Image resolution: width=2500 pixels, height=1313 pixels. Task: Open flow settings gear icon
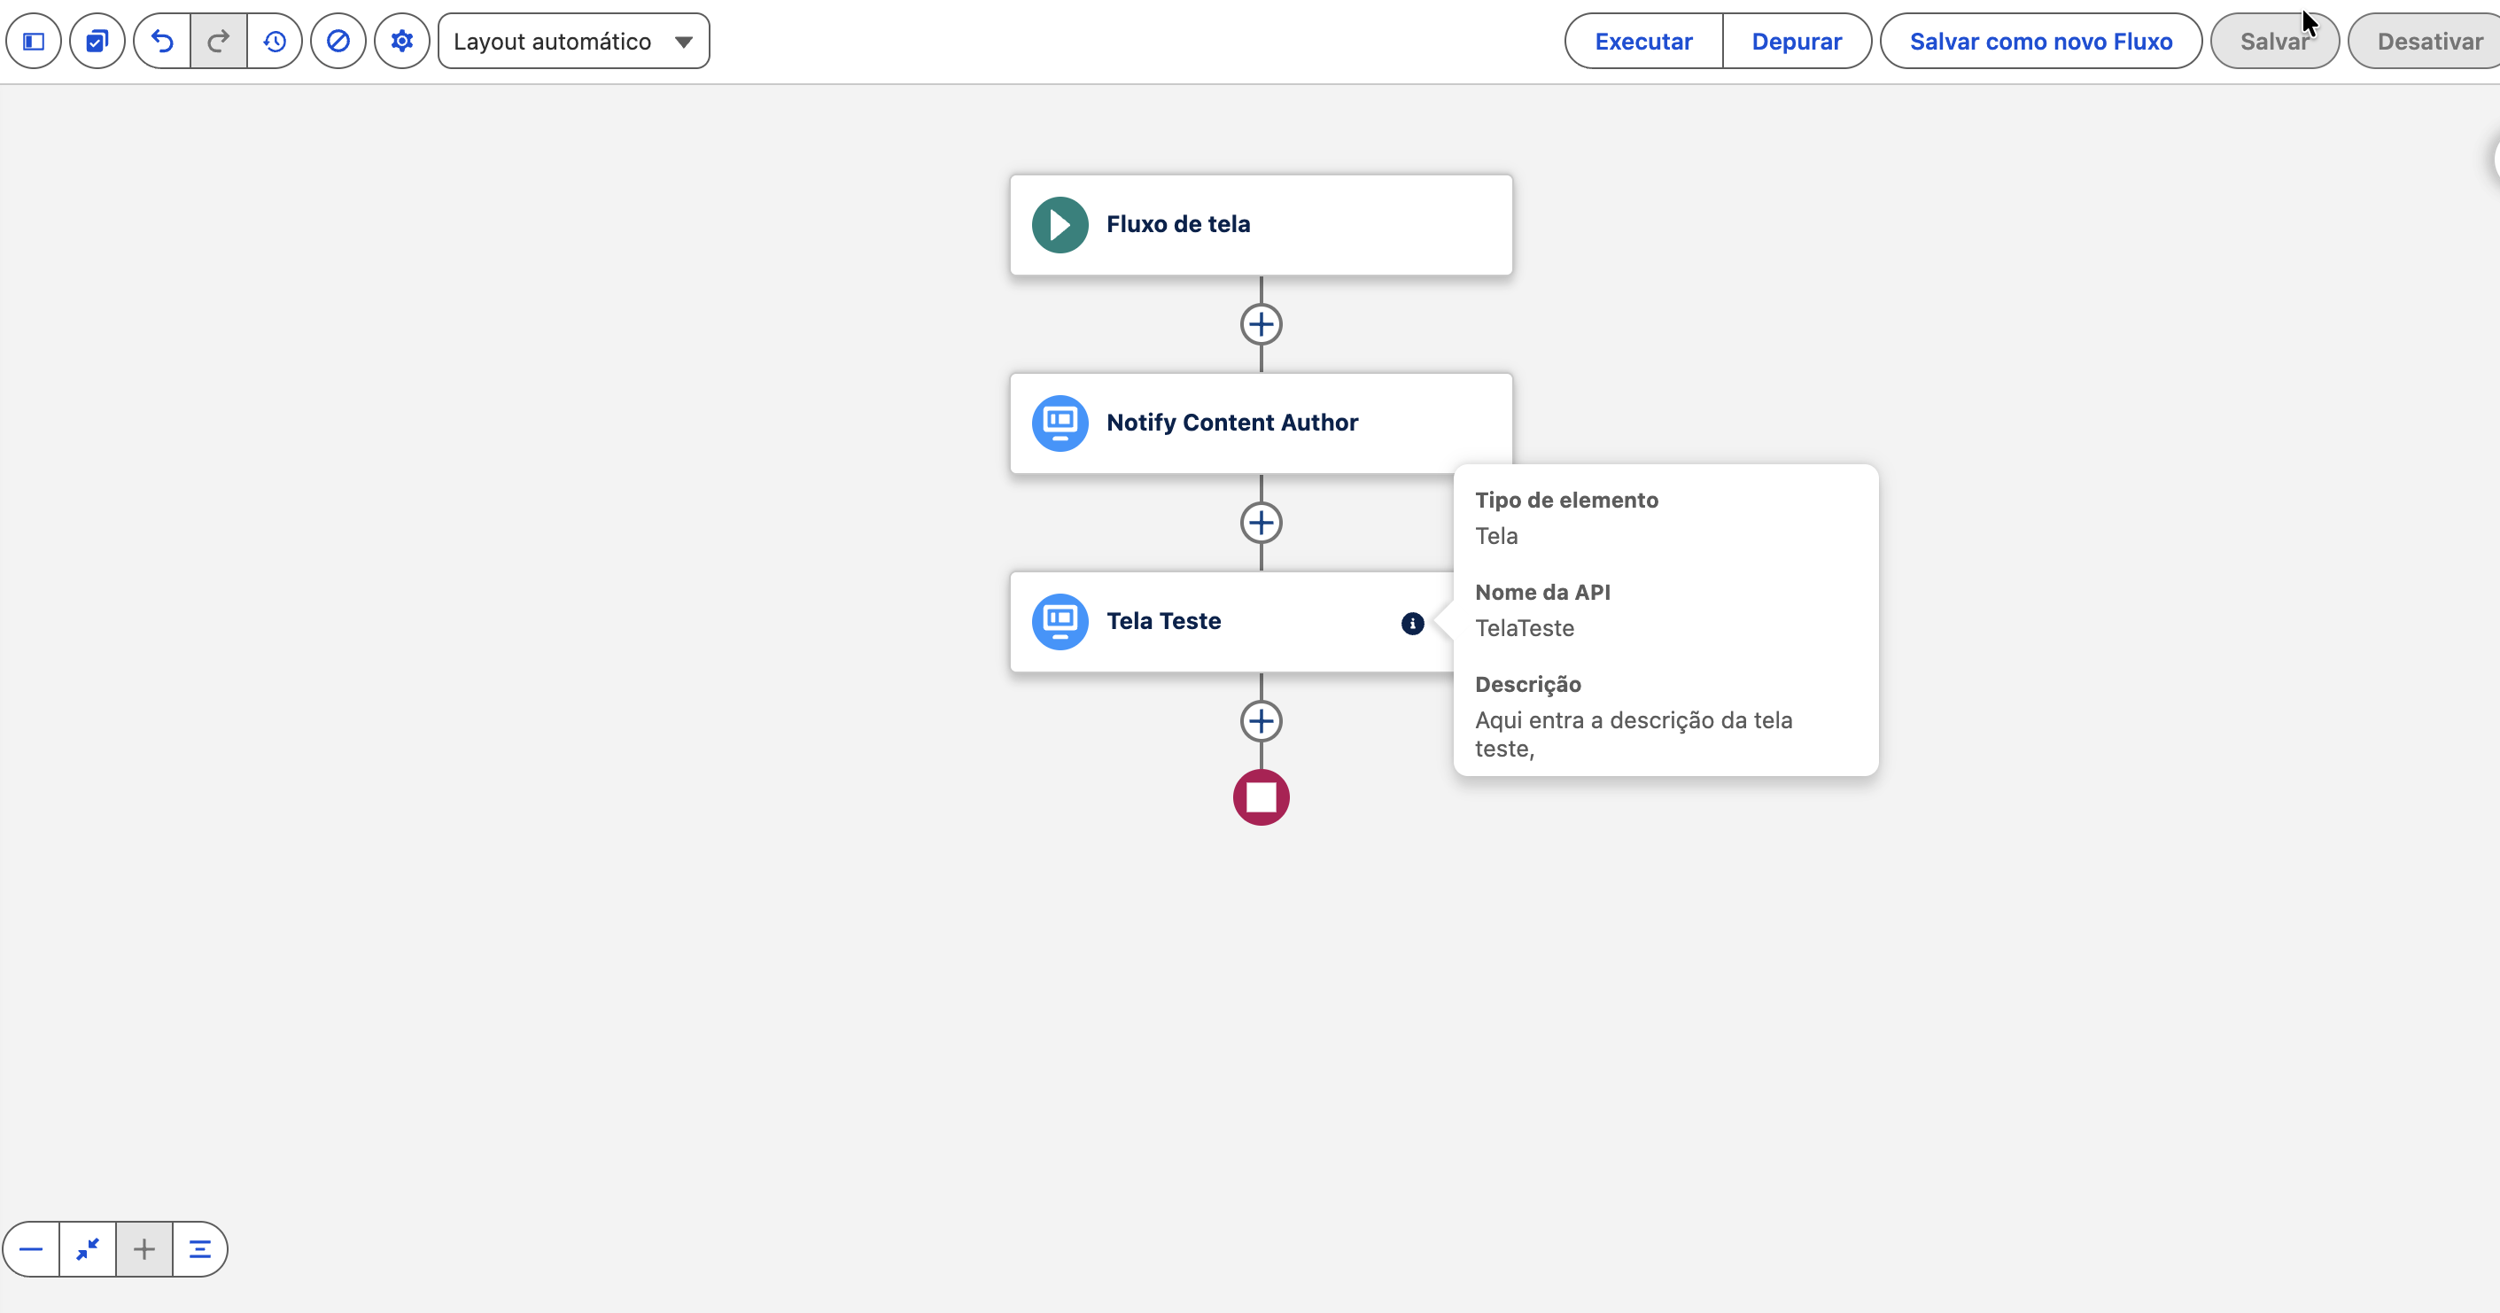[402, 42]
